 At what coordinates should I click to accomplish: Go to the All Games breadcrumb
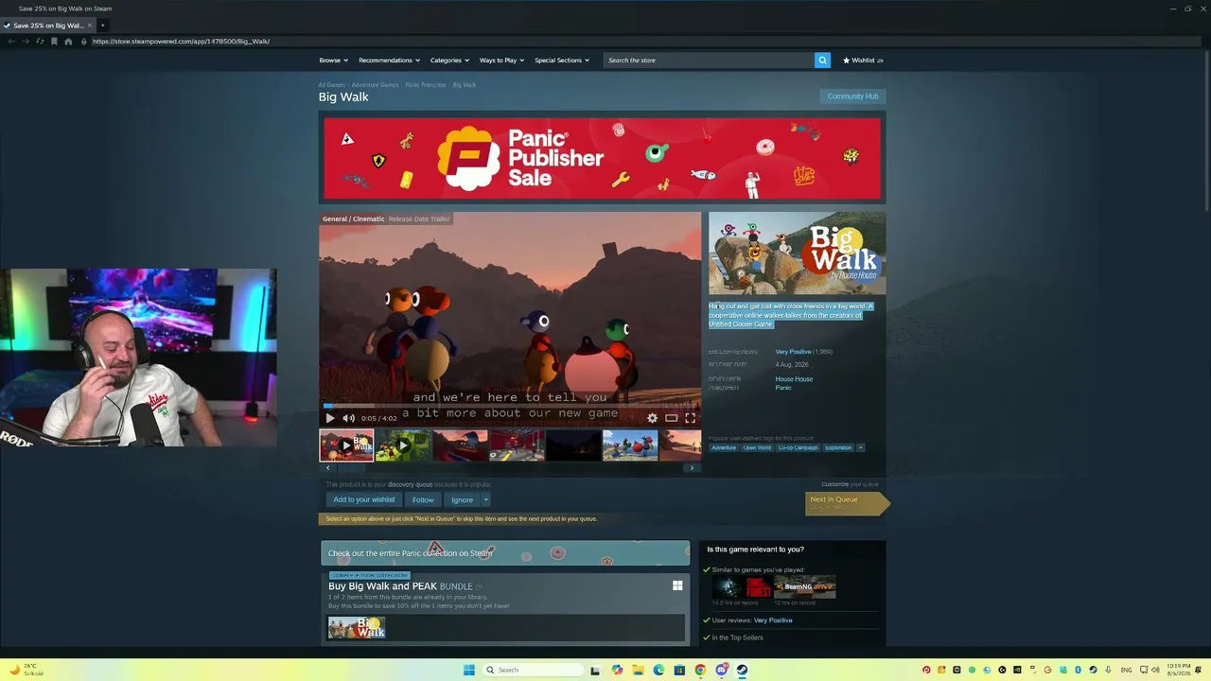(x=331, y=85)
